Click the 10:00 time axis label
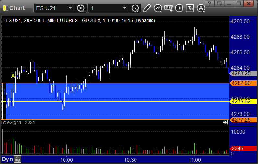 (66, 160)
